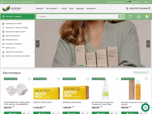Click the phone handset icon
Viewport: 152px width, 114px height.
(127, 9)
